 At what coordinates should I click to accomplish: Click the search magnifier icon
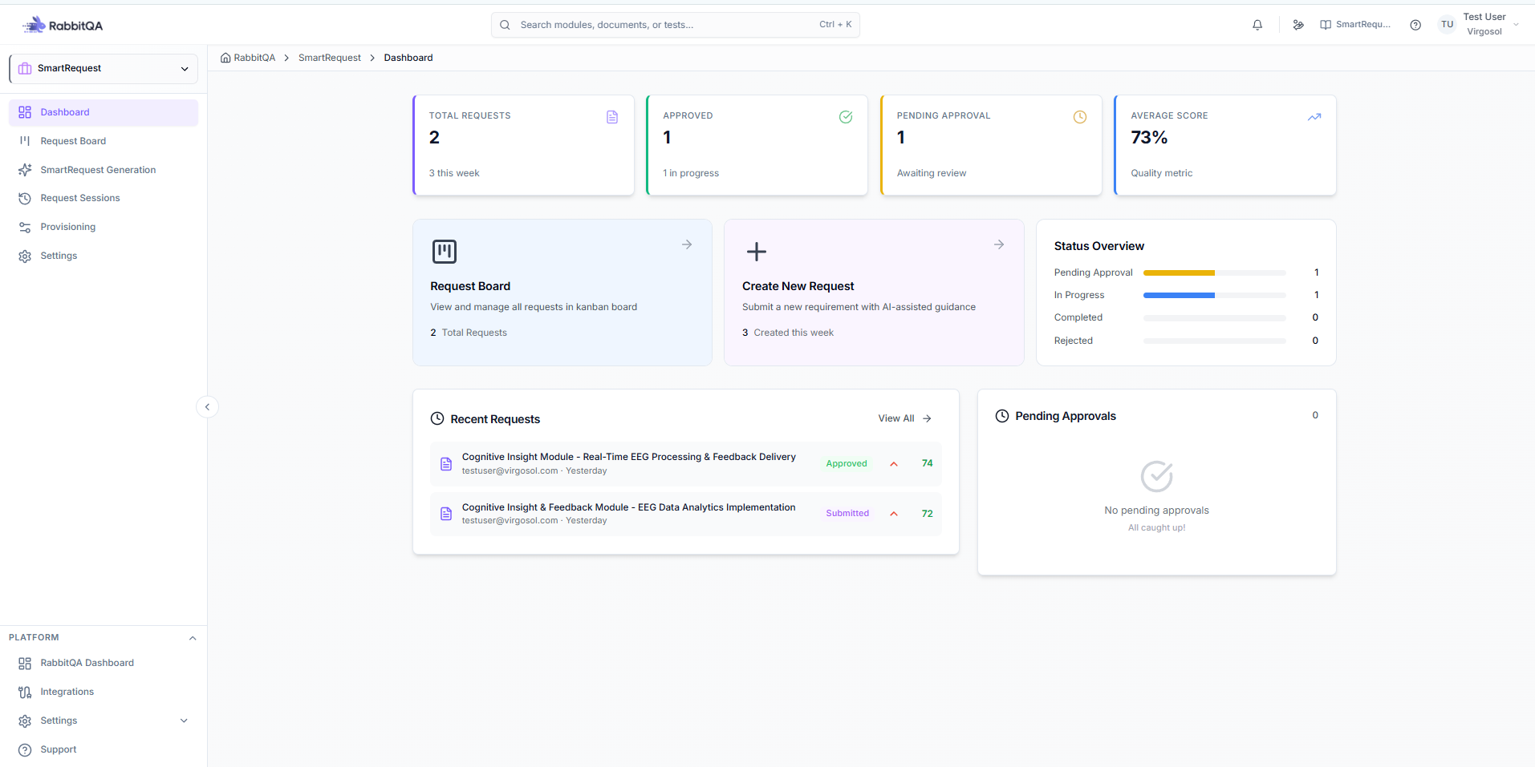click(x=505, y=25)
